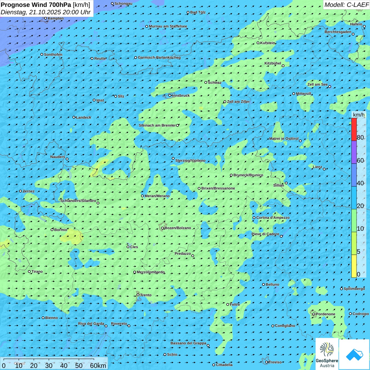Click the 'Modell: C-LAEF' label
The width and height of the screenshot is (370, 370).
pos(346,5)
